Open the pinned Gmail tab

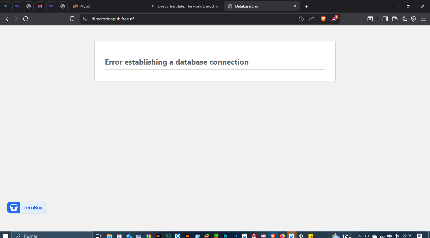[40, 6]
